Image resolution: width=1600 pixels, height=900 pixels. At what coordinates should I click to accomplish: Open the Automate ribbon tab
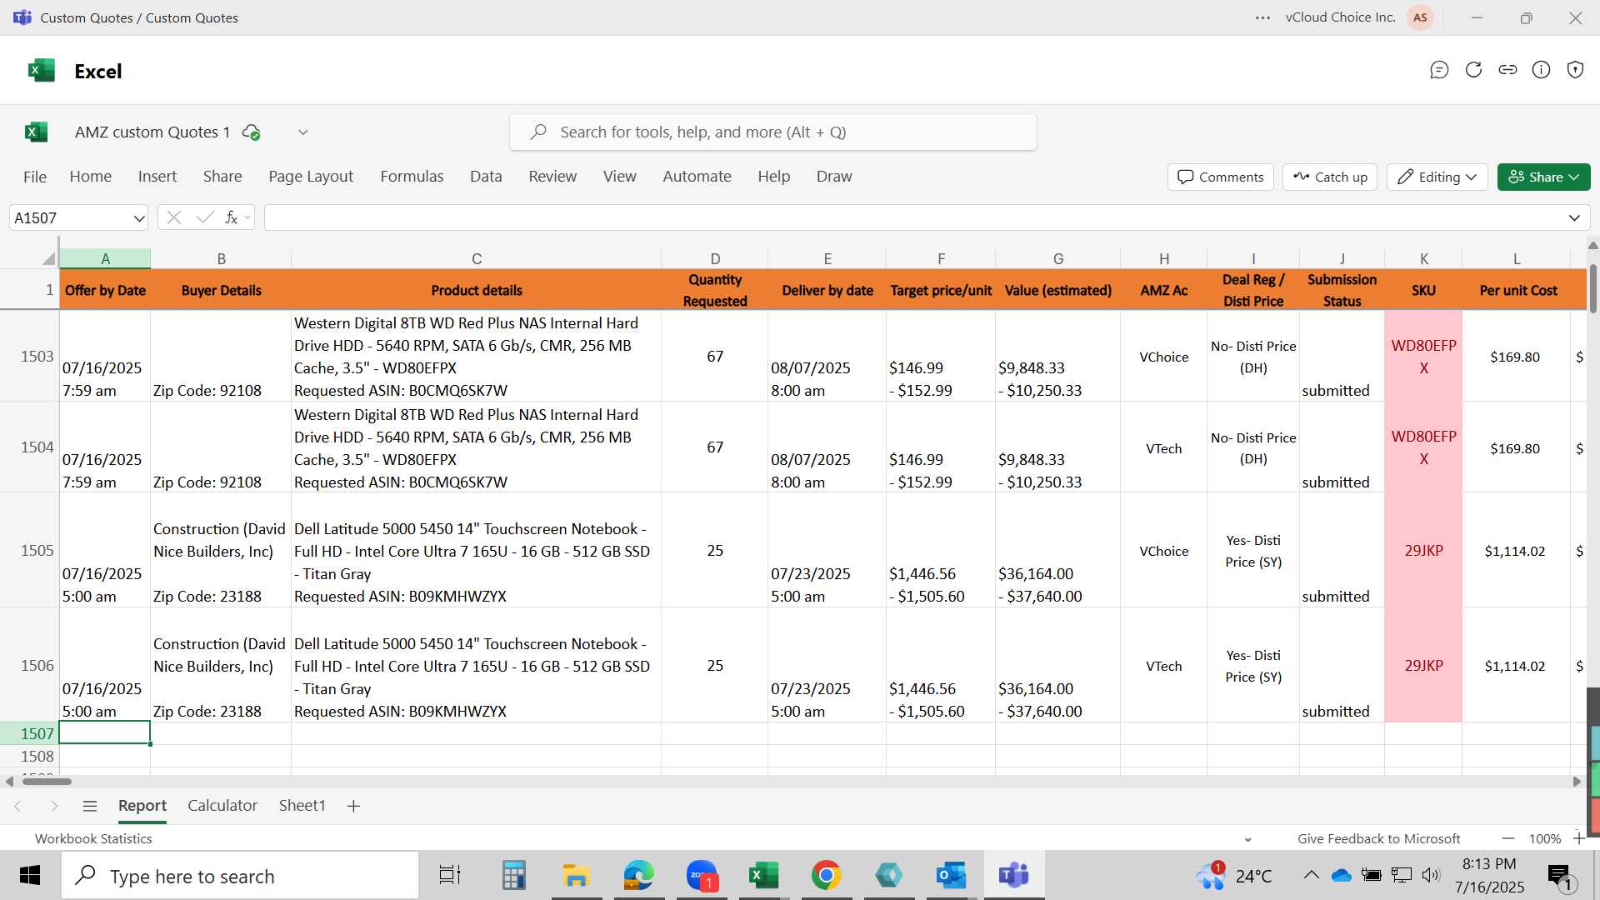[x=697, y=177]
